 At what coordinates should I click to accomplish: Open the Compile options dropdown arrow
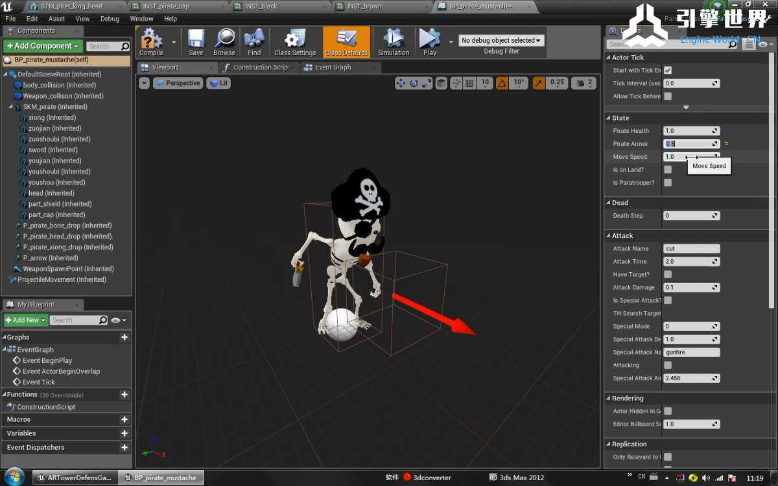174,42
